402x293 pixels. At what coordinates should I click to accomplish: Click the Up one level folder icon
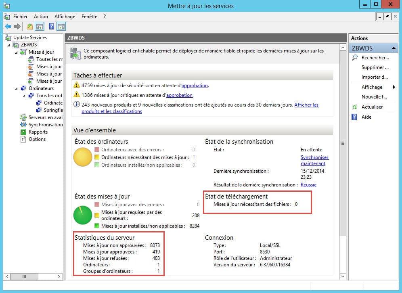pyautogui.click(x=29, y=27)
